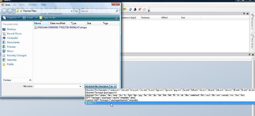Screen dimensions: 255x116
Task: Expand the Folders pane chevron
Action: [x=30, y=80]
